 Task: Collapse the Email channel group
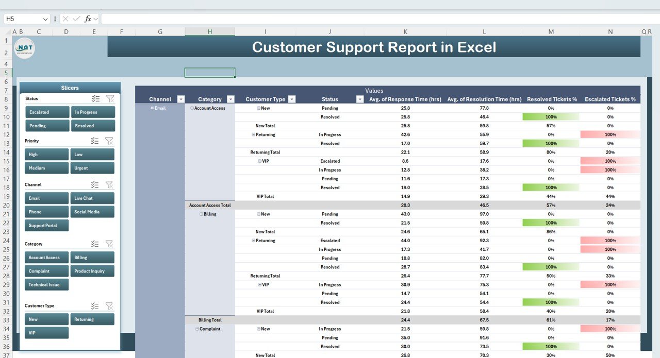[x=152, y=108]
